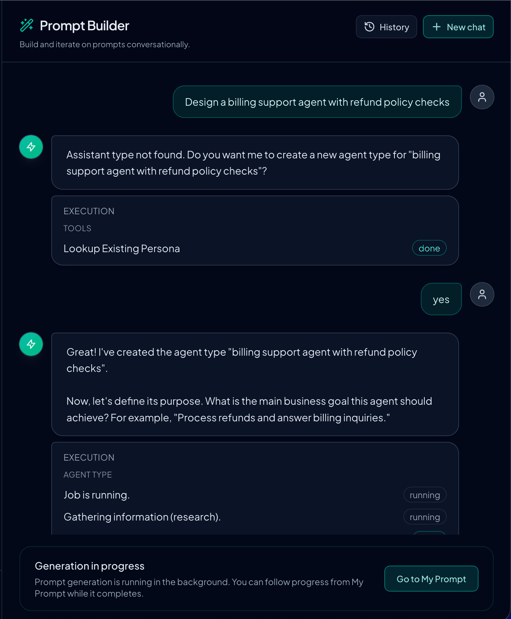This screenshot has height=619, width=511.
Task: Click the user avatar next to first message
Action: coord(482,97)
